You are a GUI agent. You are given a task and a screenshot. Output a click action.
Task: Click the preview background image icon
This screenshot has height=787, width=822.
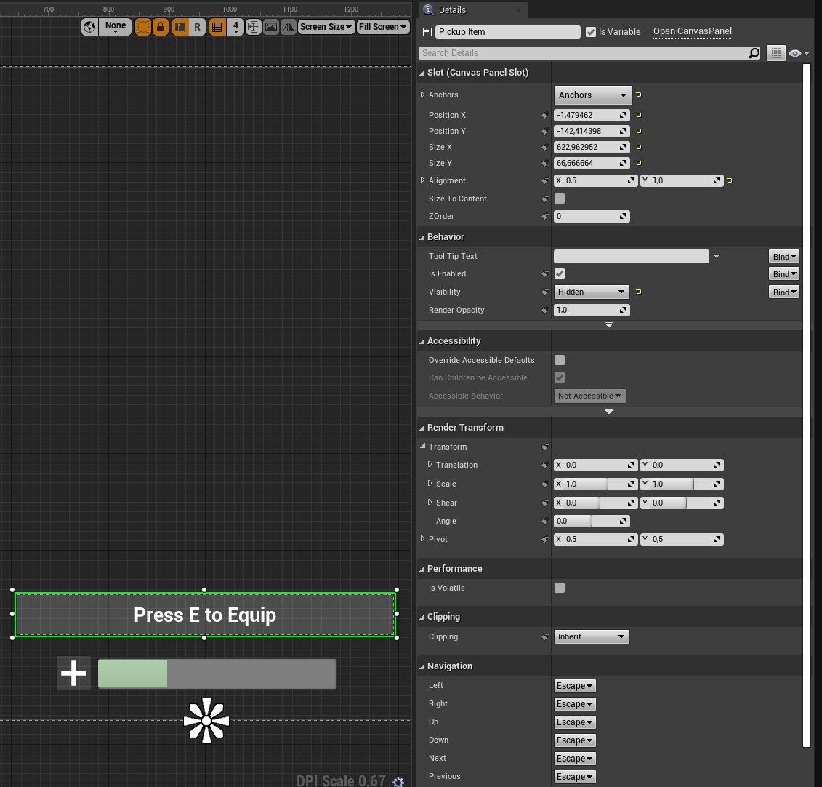click(270, 27)
